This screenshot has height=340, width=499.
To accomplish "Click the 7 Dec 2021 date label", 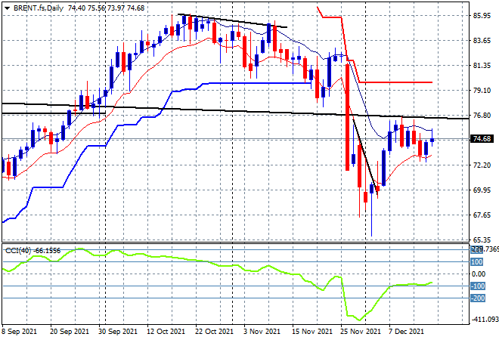I will (x=406, y=332).
